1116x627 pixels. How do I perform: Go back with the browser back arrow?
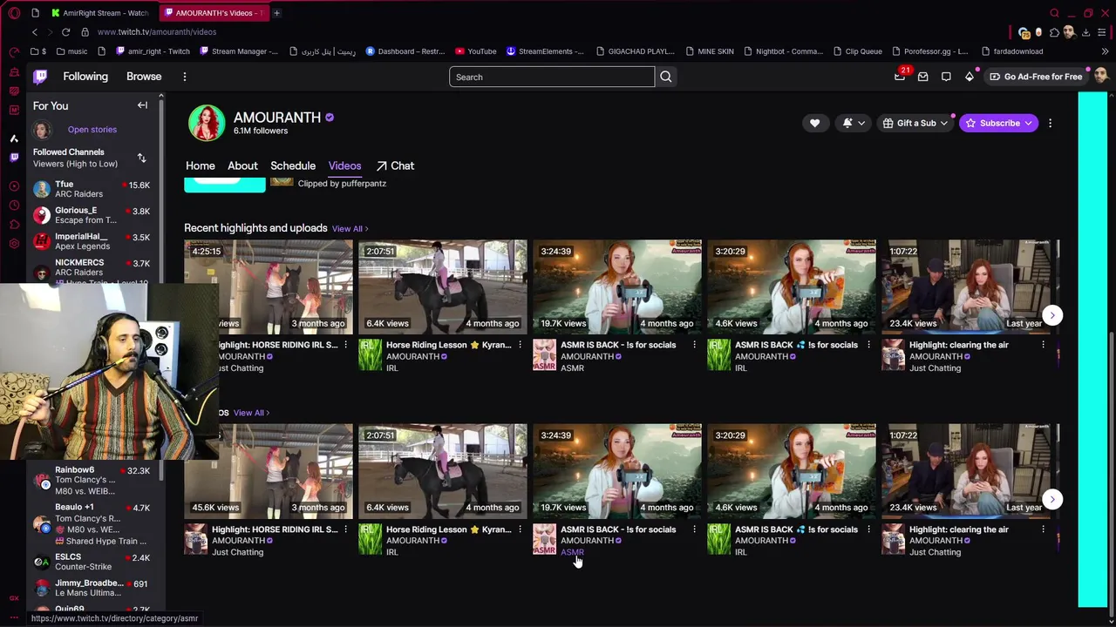tap(35, 32)
